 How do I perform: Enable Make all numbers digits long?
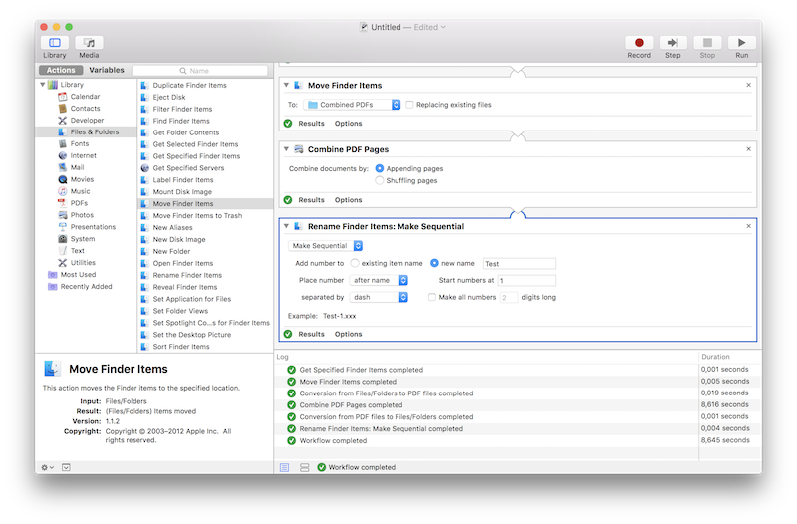[432, 297]
